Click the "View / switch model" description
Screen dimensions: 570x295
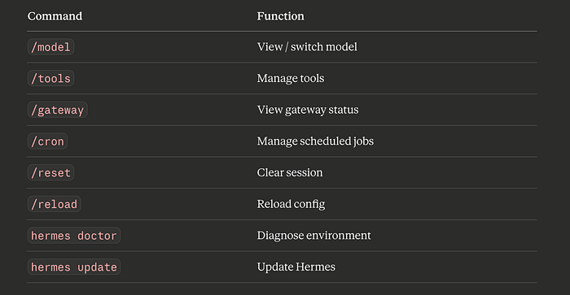click(x=307, y=47)
